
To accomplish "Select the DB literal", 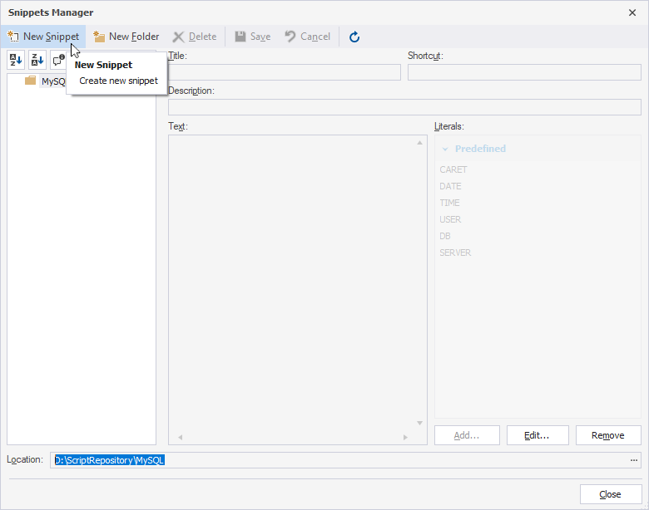I will (445, 236).
